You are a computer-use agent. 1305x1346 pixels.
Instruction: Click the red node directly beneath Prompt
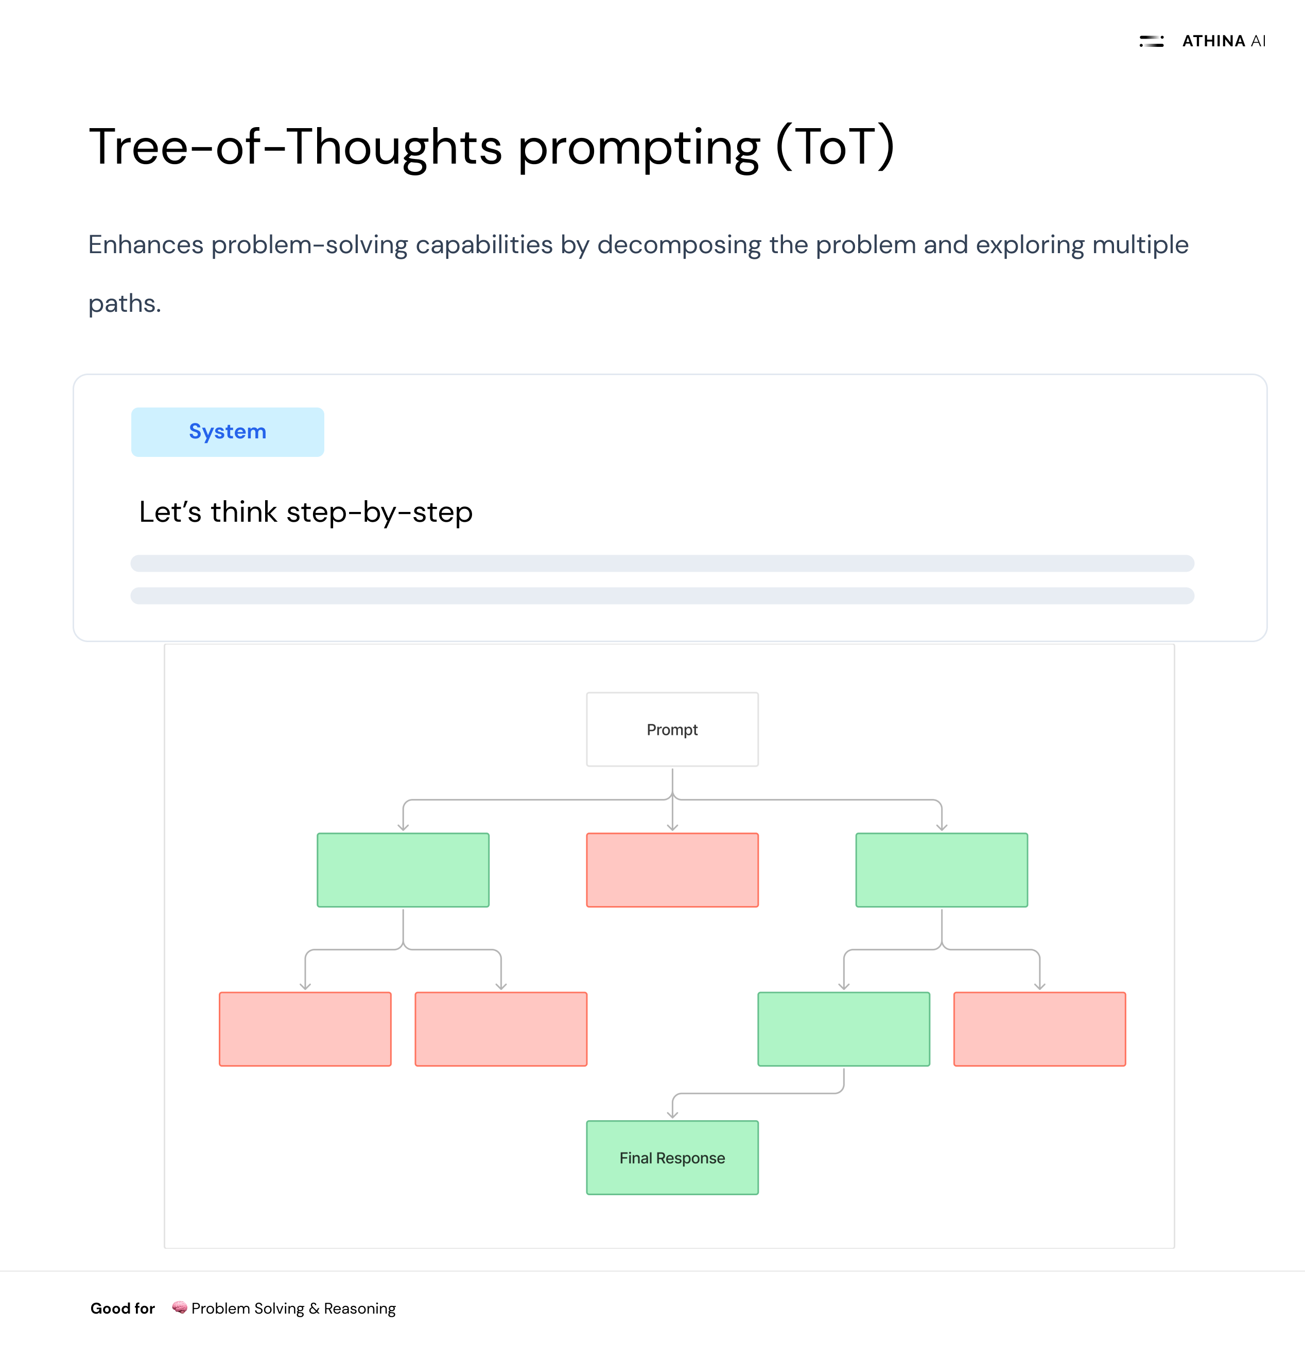tap(672, 870)
